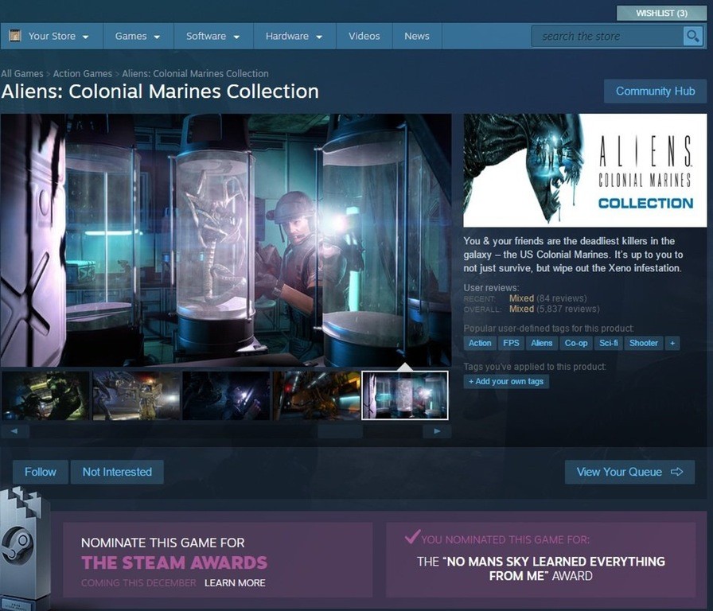713x611 pixels.
Task: Click View Your Queue button
Action: [x=629, y=472]
